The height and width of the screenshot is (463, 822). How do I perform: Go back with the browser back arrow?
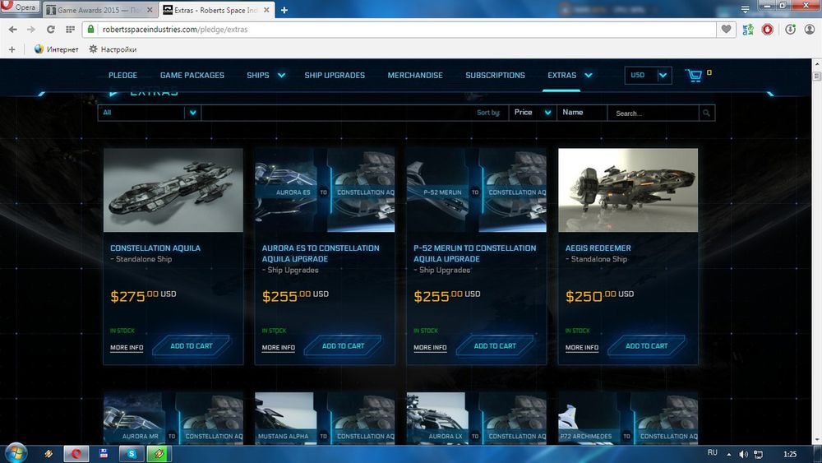(x=13, y=30)
